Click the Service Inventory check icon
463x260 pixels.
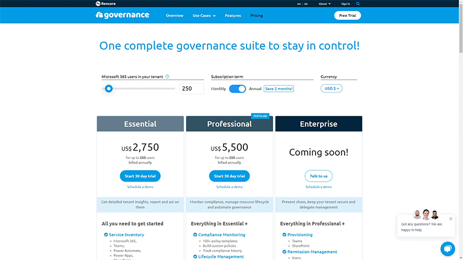coord(106,235)
